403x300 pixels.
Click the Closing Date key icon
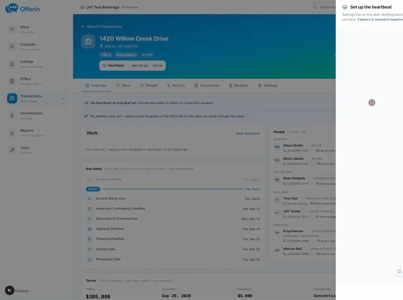click(x=89, y=249)
